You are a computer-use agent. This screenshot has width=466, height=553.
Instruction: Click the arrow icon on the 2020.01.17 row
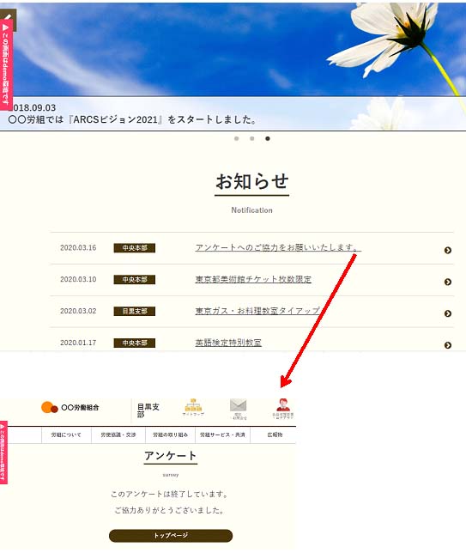(x=448, y=345)
